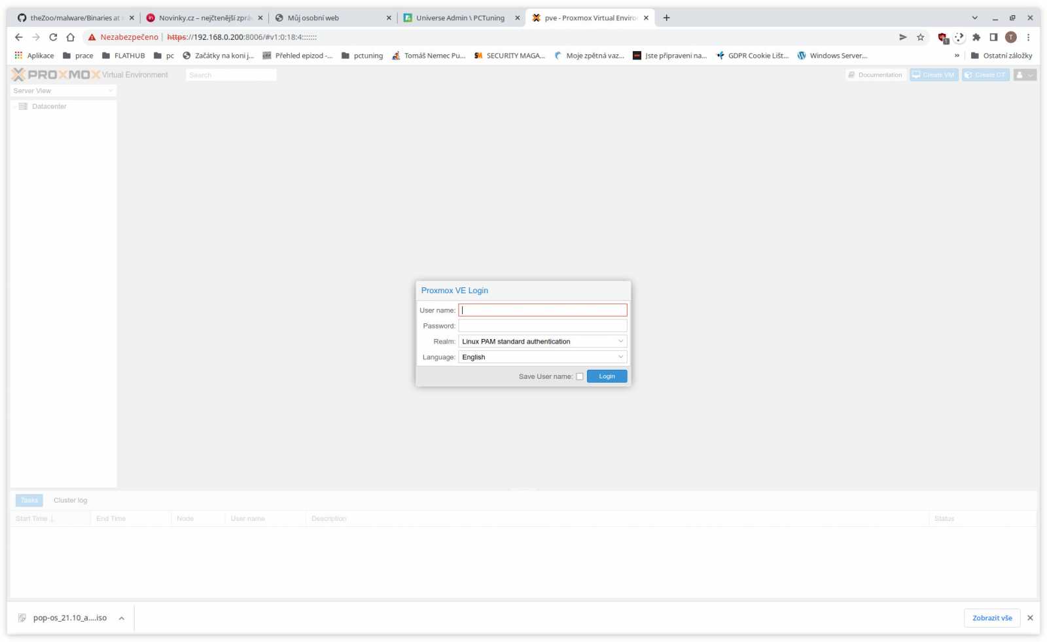Sort by Start Time column
The width and height of the screenshot is (1047, 642).
(x=50, y=518)
